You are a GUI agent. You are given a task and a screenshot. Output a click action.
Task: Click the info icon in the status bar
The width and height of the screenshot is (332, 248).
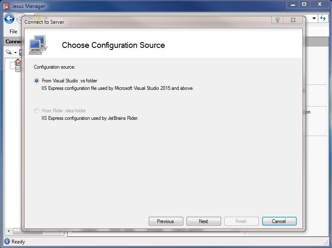7,241
